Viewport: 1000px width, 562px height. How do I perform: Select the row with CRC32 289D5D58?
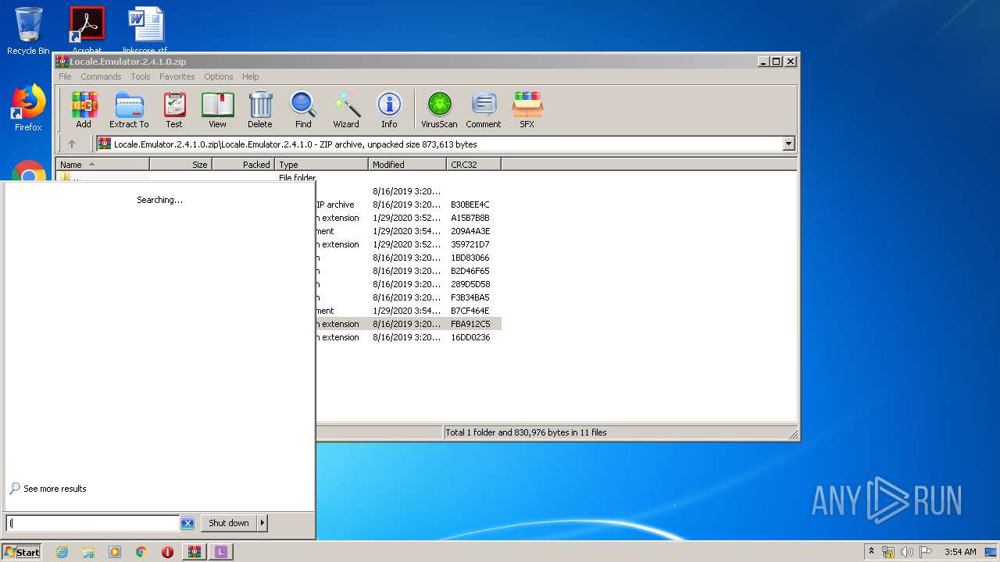(409, 284)
